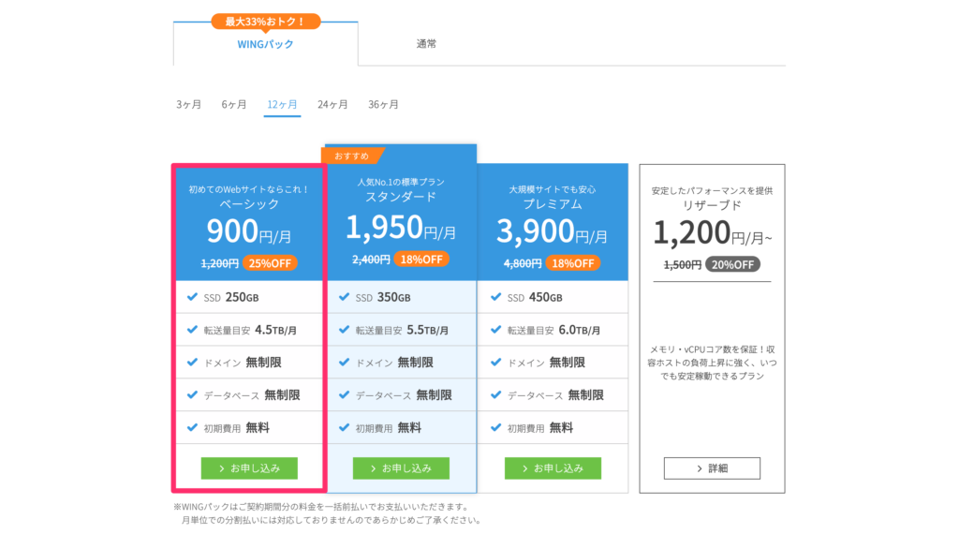Apply for the プレミアム plan
The height and width of the screenshot is (549, 959).
point(553,468)
